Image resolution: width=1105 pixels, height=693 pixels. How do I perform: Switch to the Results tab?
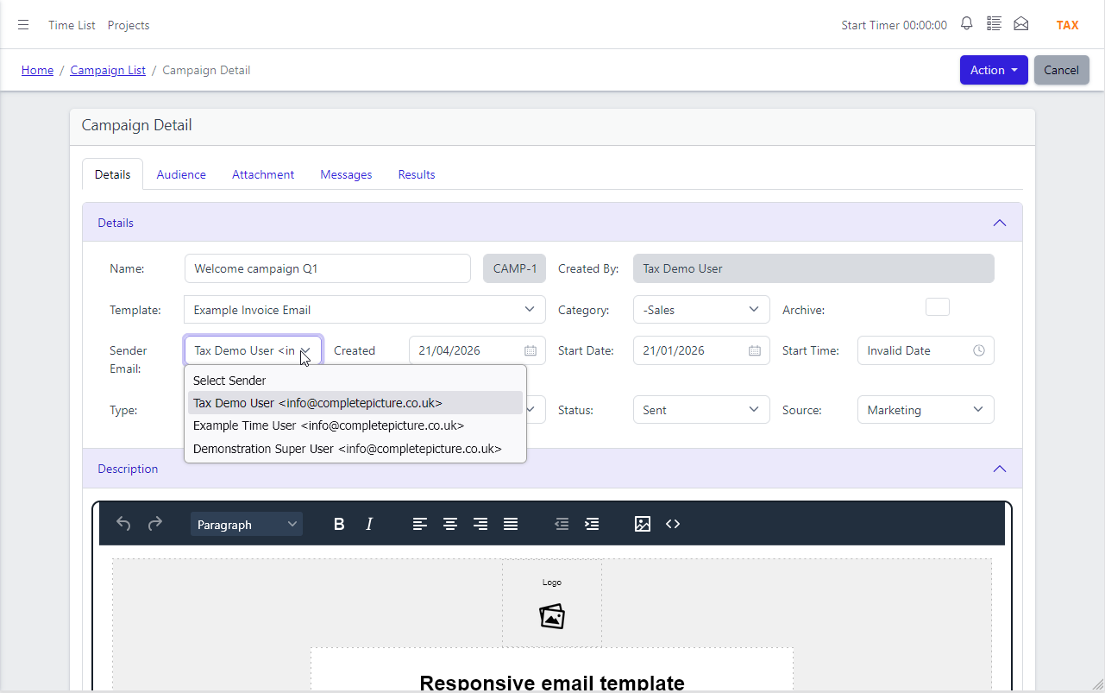point(417,174)
